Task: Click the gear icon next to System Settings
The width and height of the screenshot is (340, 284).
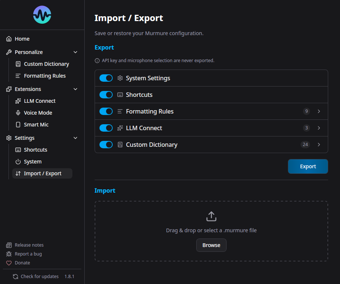Action: pyautogui.click(x=120, y=78)
